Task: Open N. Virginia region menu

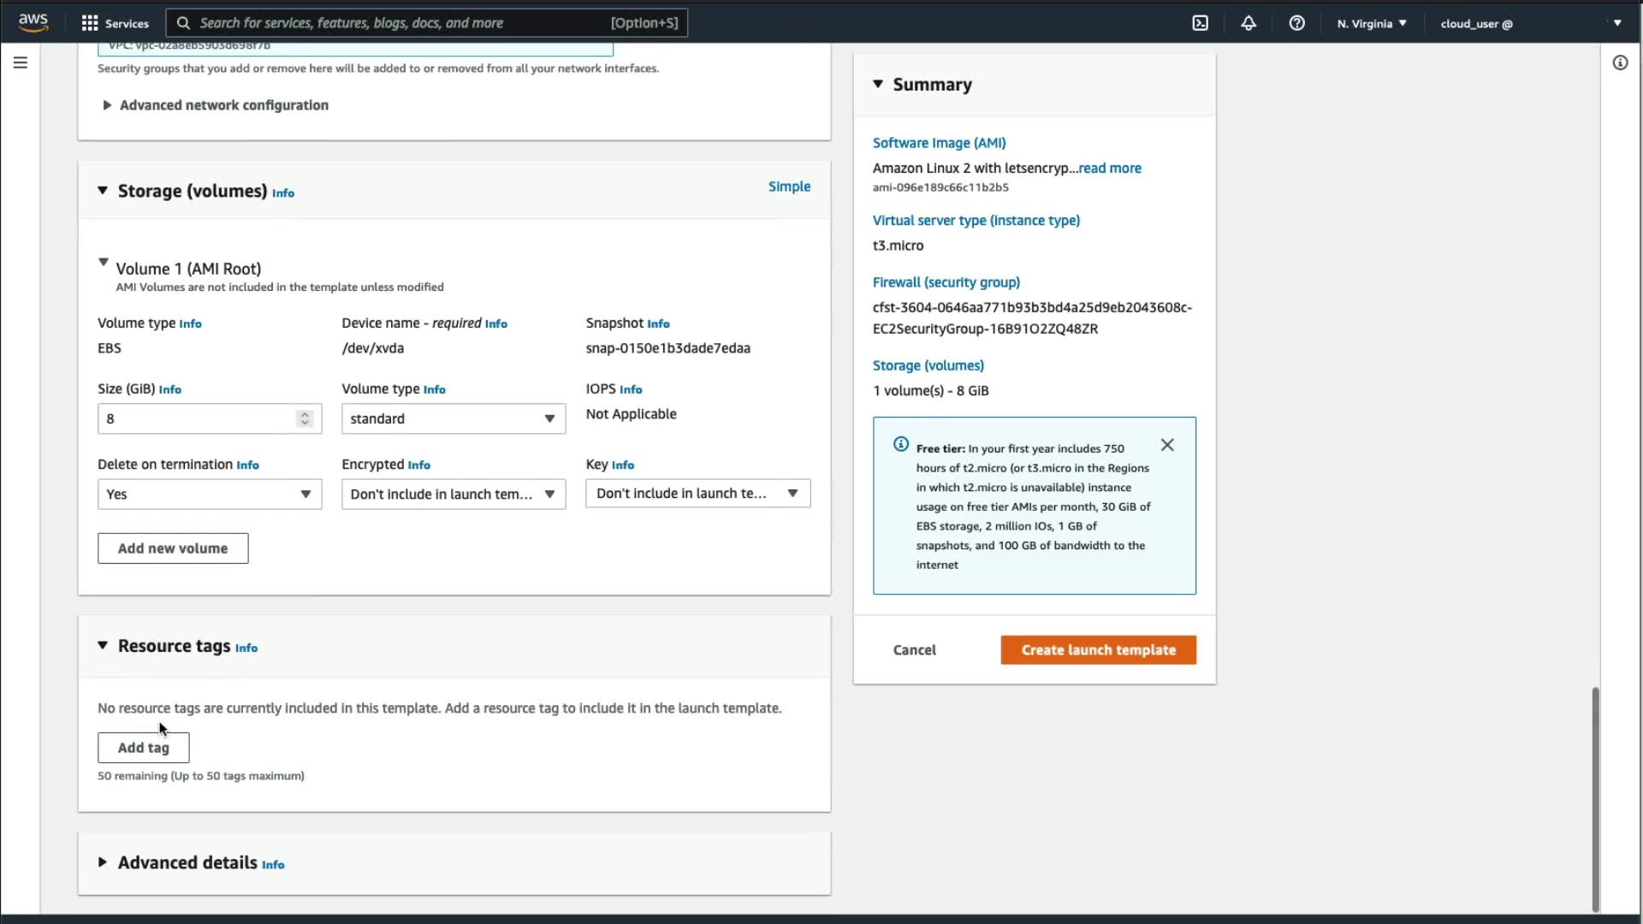Action: [x=1371, y=23]
